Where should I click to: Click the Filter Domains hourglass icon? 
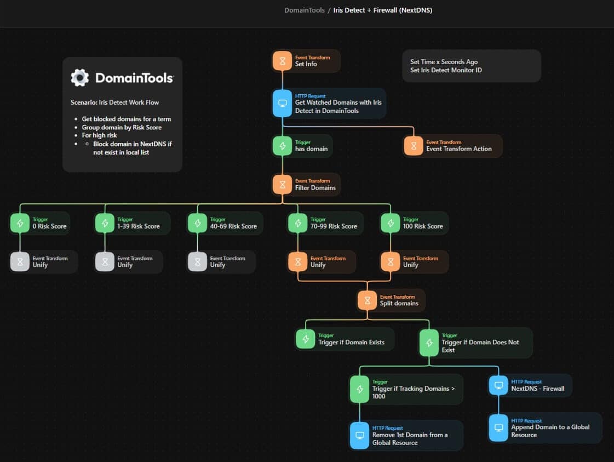click(282, 185)
